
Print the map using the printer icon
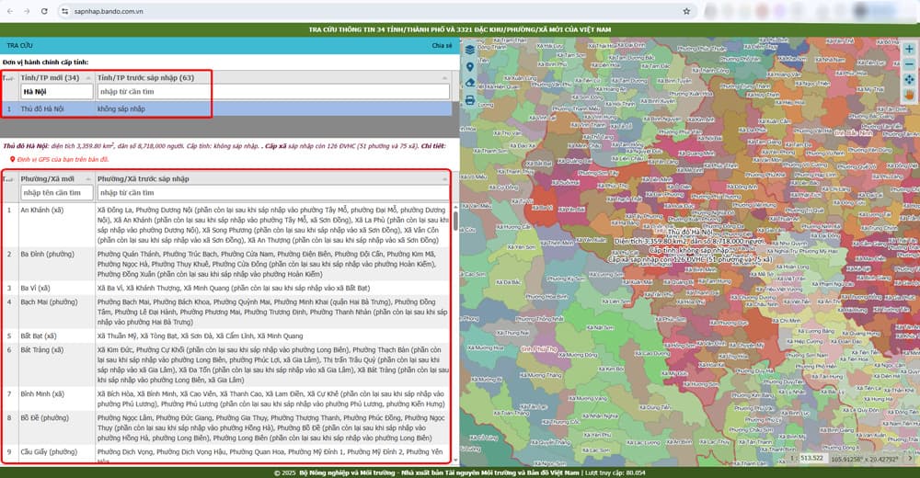click(470, 100)
